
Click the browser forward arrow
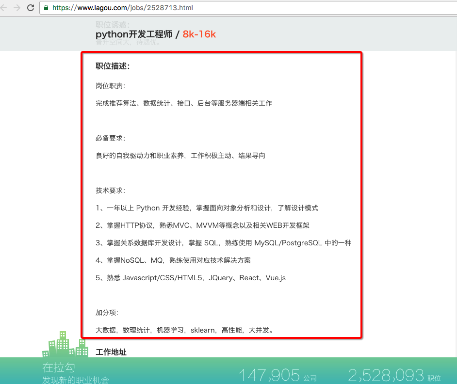[16, 8]
